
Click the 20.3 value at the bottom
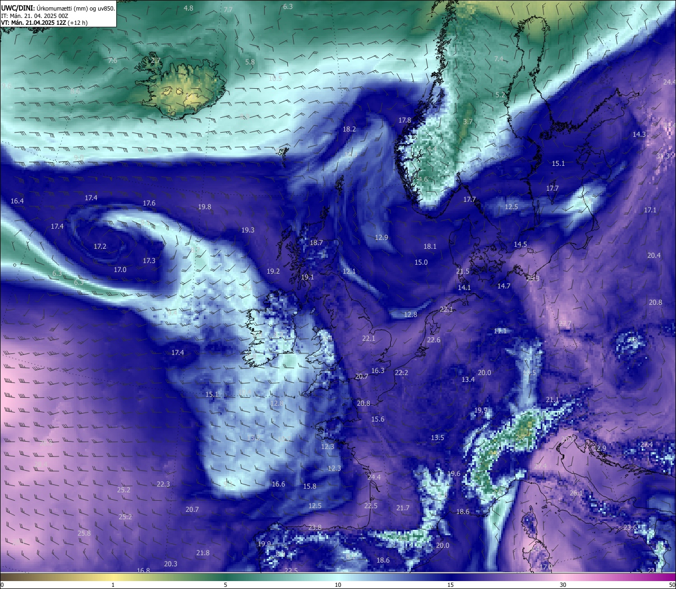point(171,564)
